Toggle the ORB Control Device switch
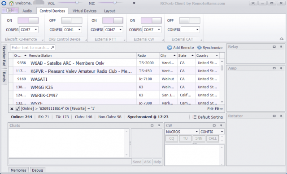Viewport: 287px width, 174px height. click(72, 21)
